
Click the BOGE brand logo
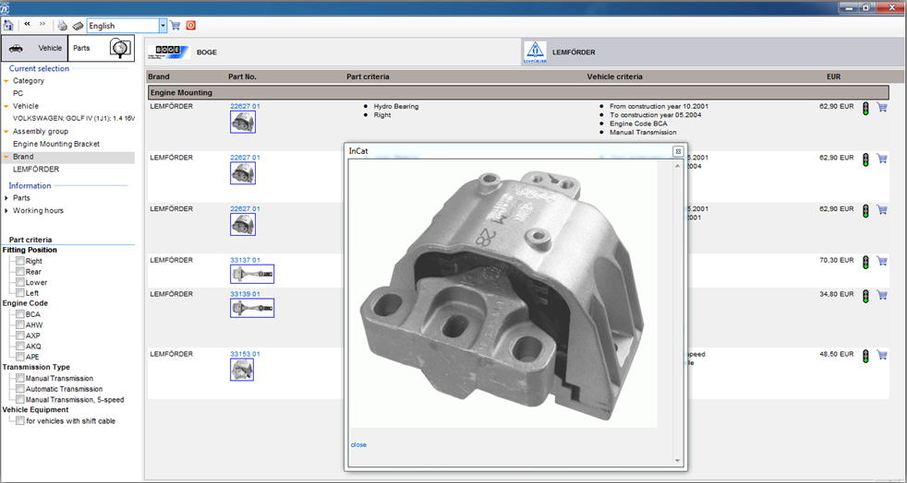(x=169, y=52)
